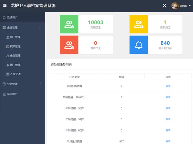Click the green active employees icon
The height and width of the screenshot is (144, 193).
(x=69, y=24)
